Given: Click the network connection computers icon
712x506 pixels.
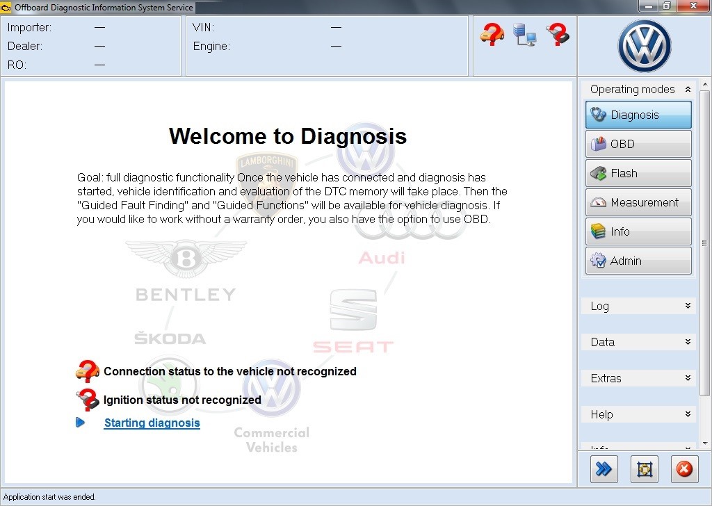Looking at the screenshot, I should (524, 35).
